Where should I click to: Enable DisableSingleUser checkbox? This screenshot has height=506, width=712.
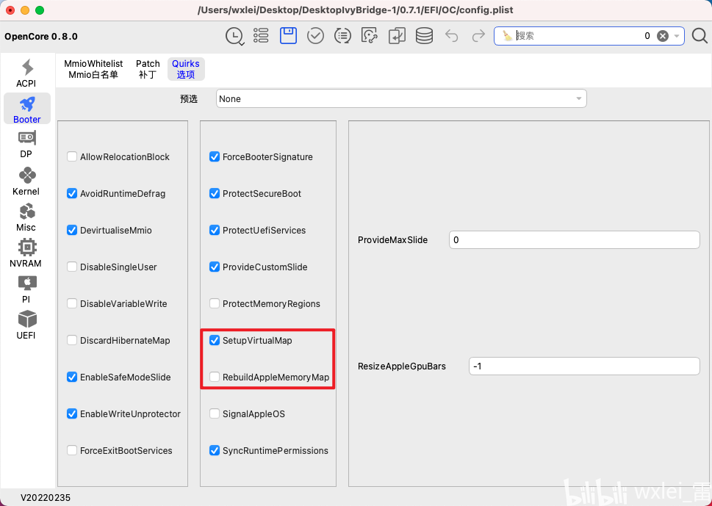72,267
